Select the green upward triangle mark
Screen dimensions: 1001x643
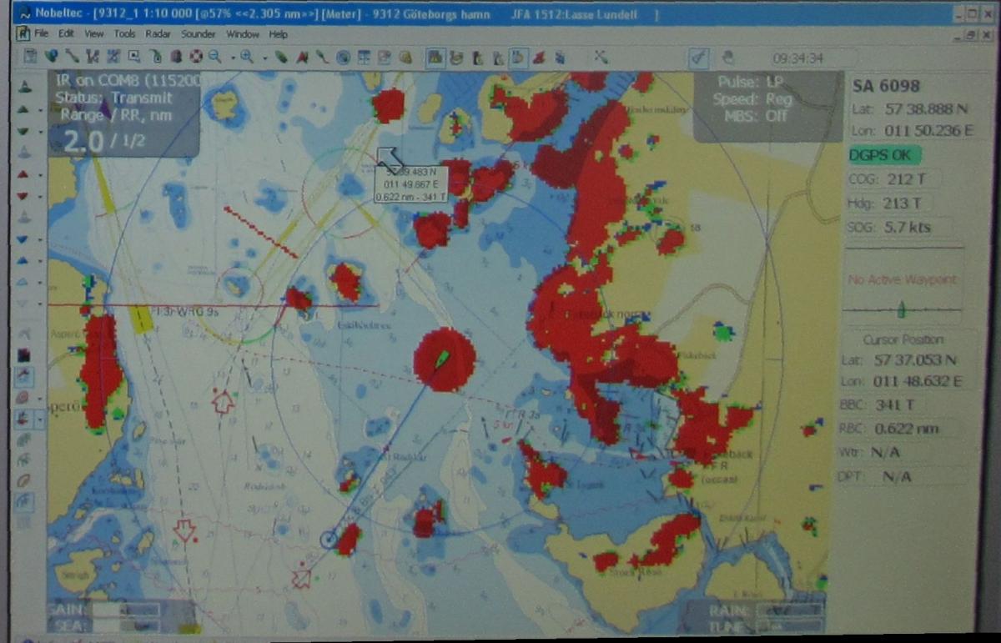tap(23, 109)
